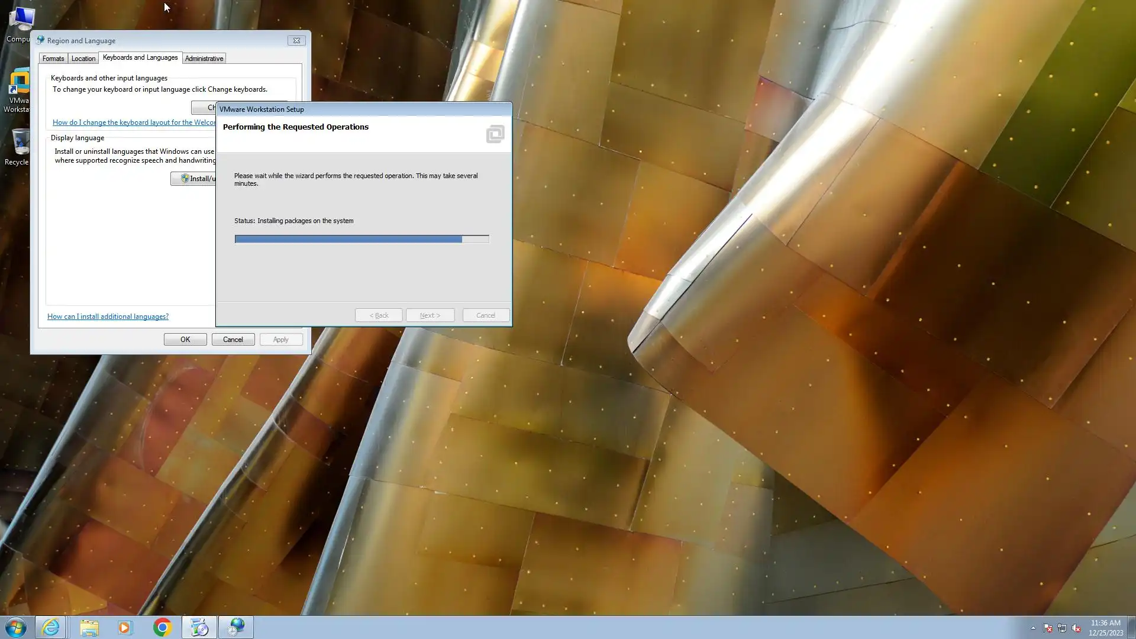Open Action Center flag tray icon
This screenshot has width=1136, height=639.
click(1047, 628)
